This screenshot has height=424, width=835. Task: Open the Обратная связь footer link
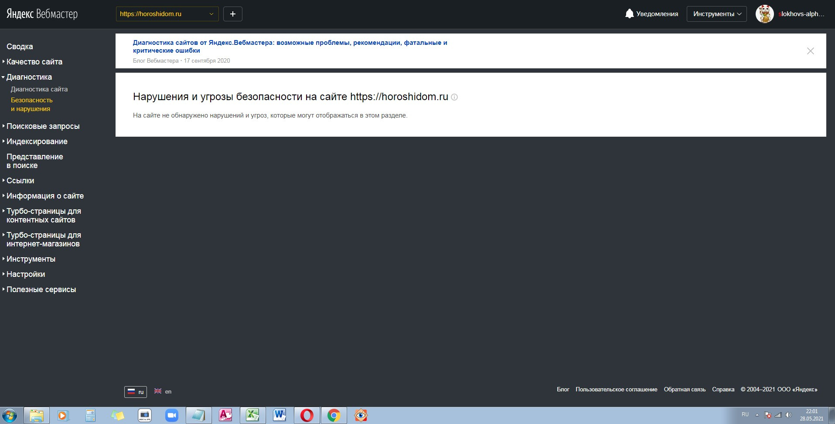click(x=685, y=389)
